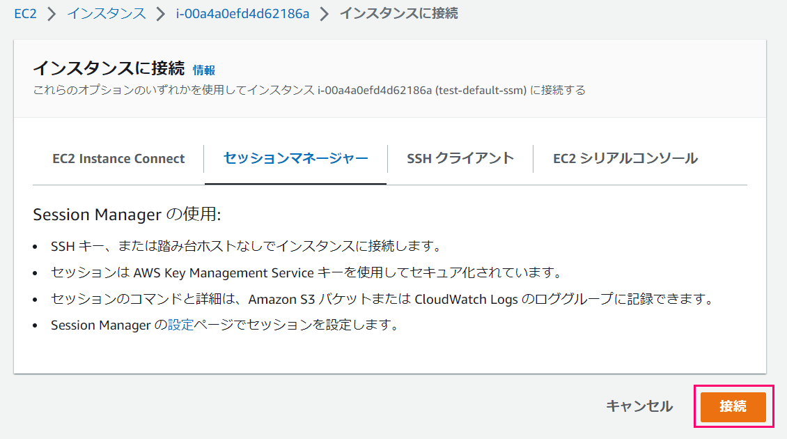The height and width of the screenshot is (439, 787).
Task: Click the AWS Key Management Service bullet
Action: (306, 272)
